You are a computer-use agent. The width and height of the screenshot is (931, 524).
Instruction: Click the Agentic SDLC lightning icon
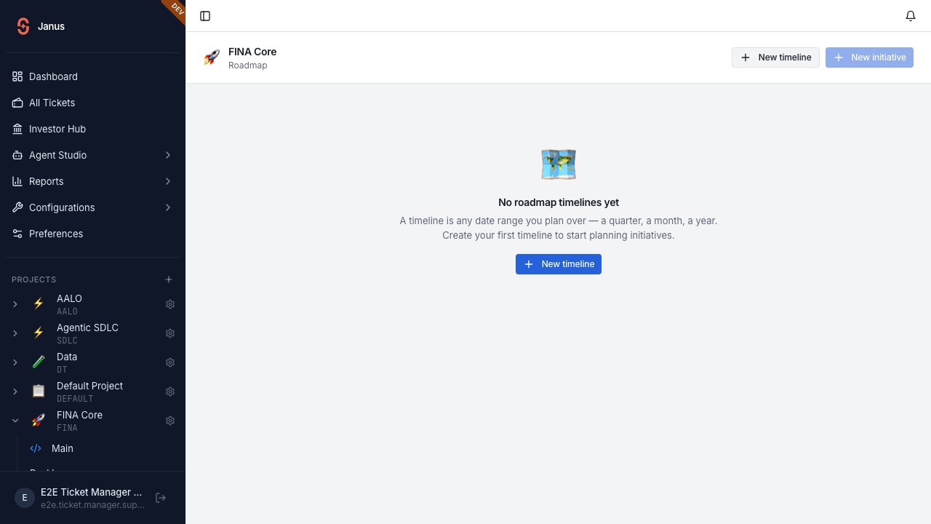(39, 333)
